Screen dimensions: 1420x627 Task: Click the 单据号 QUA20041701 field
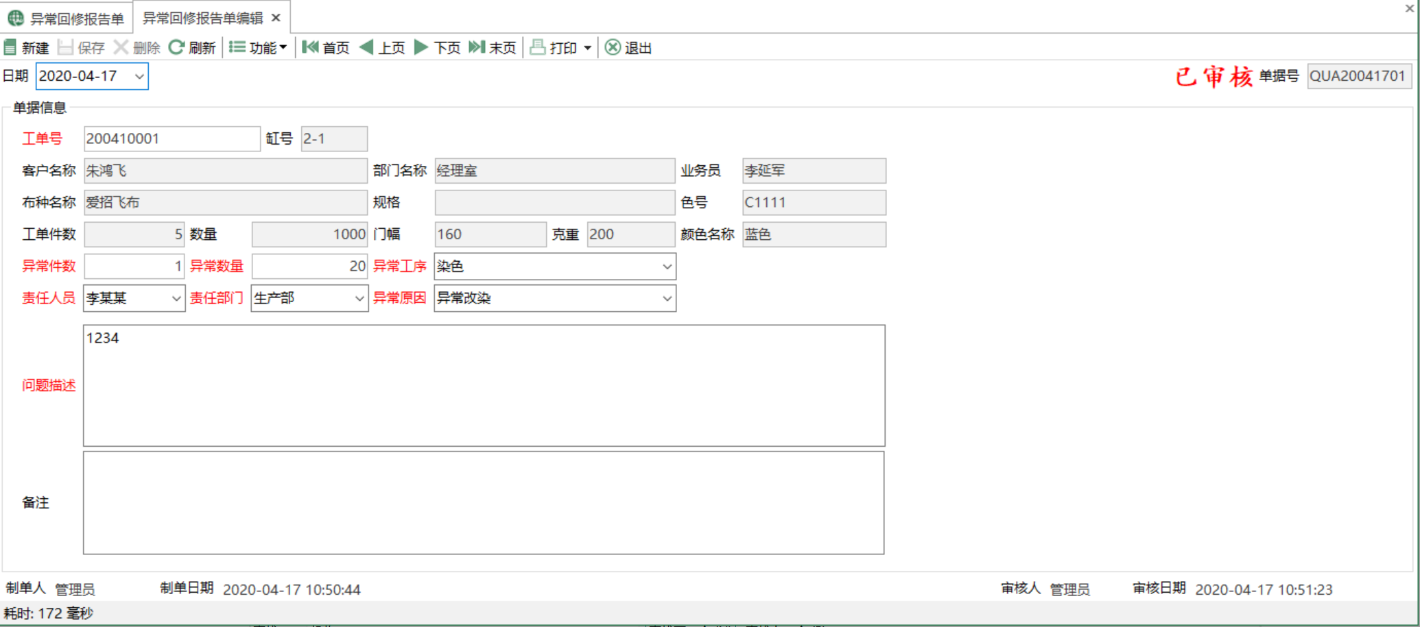click(x=1359, y=76)
